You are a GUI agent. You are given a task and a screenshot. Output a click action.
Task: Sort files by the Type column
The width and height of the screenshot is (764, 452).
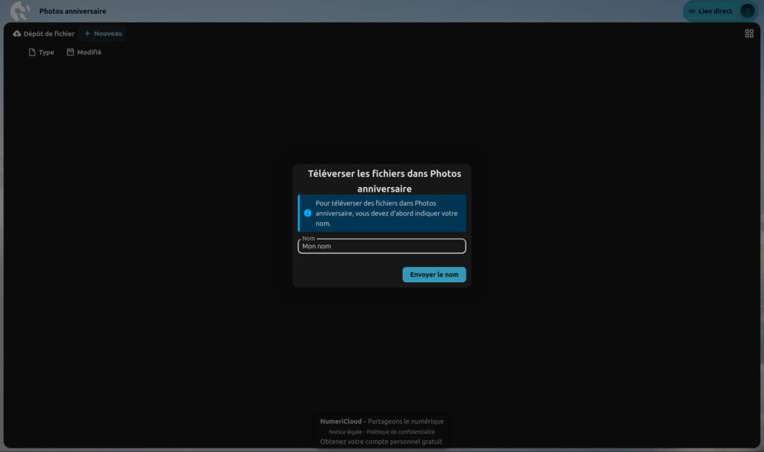click(42, 52)
